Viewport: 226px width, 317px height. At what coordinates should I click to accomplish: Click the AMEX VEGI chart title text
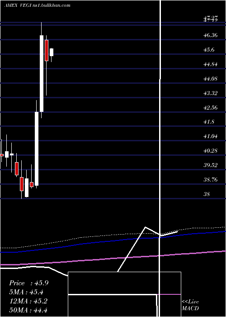pos(38,5)
